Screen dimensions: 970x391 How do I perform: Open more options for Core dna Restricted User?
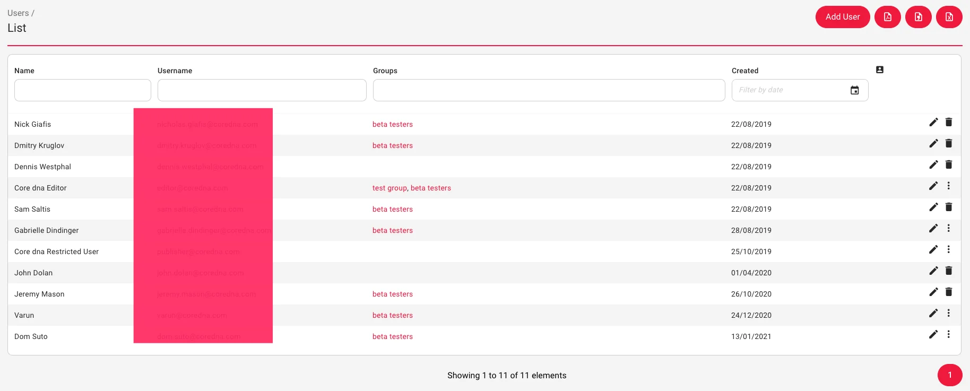[949, 249]
